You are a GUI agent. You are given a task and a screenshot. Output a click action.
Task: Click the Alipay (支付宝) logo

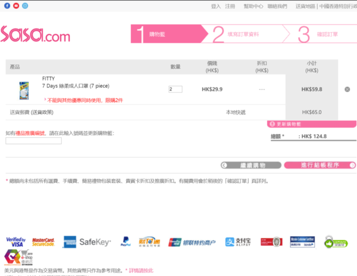pos(238,242)
